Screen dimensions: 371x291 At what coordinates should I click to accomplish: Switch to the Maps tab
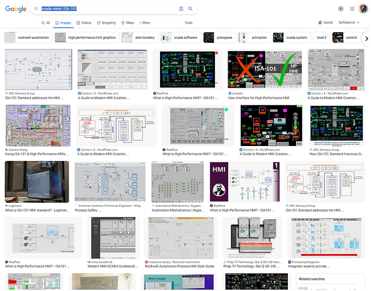128,23
